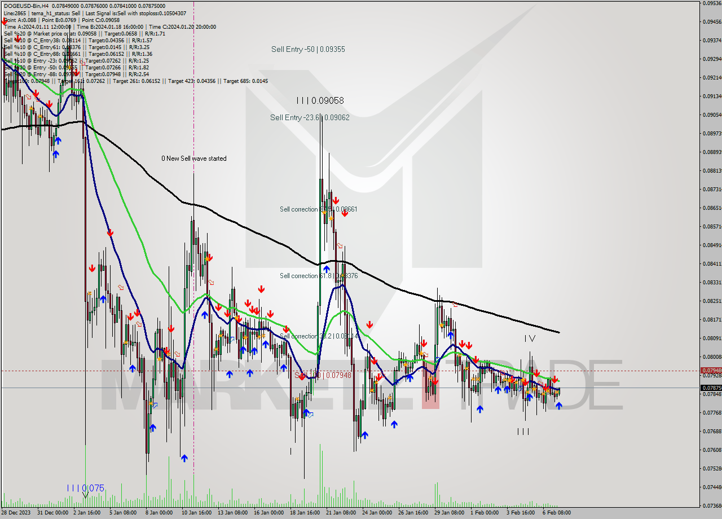Image resolution: width=722 pixels, height=519 pixels.
Task: Click the 'Sell Entry -23.6 | 0.09062' label
Action: click(x=310, y=117)
